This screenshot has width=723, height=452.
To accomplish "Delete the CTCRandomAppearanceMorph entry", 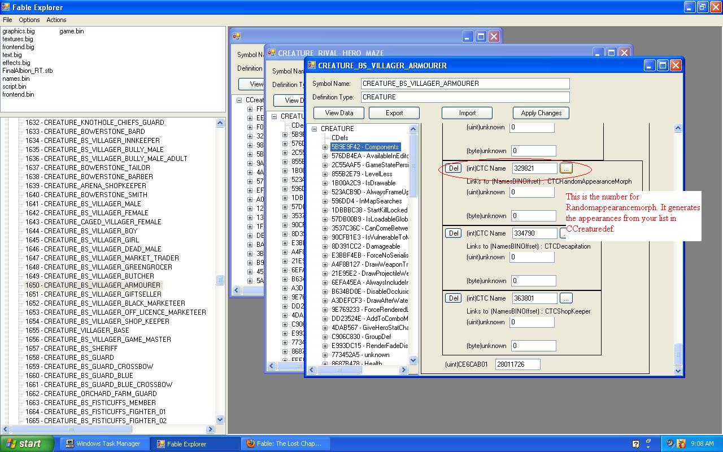I will [x=453, y=168].
